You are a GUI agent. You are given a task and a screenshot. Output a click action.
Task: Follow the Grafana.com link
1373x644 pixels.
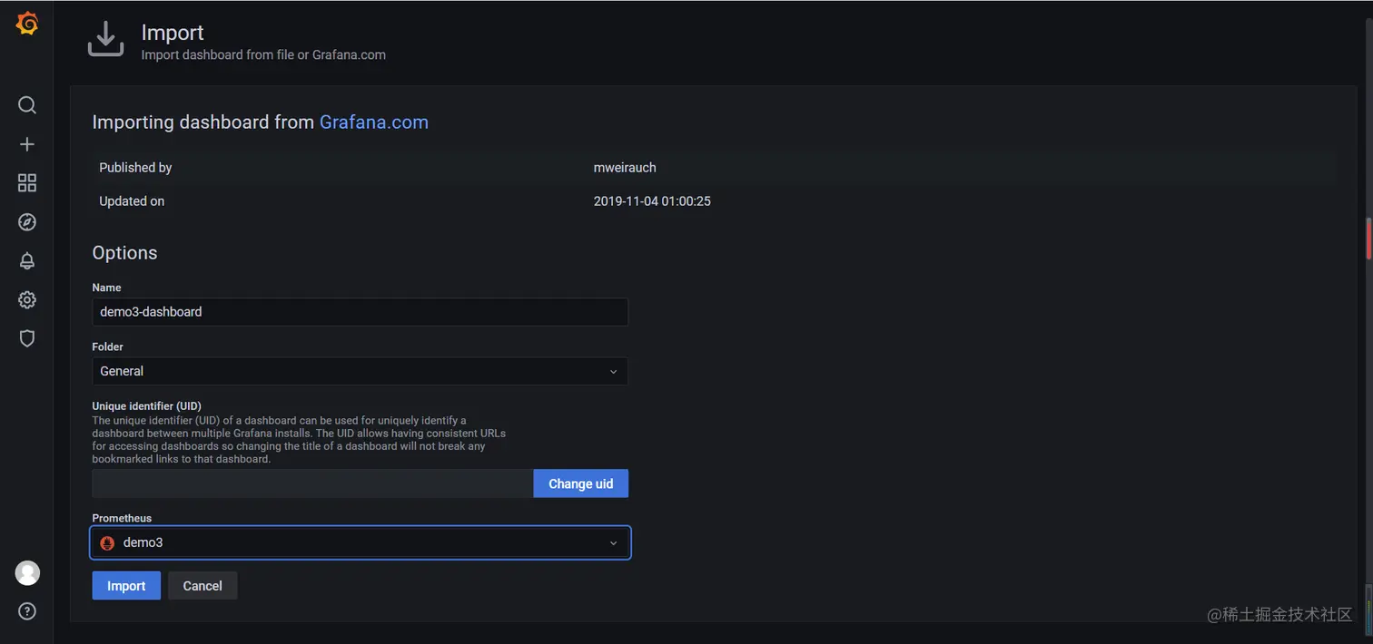pos(374,122)
